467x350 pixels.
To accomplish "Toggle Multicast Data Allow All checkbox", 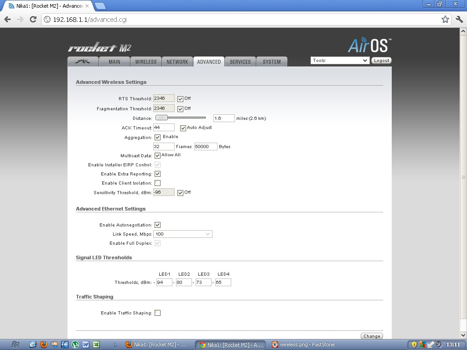I will (157, 155).
